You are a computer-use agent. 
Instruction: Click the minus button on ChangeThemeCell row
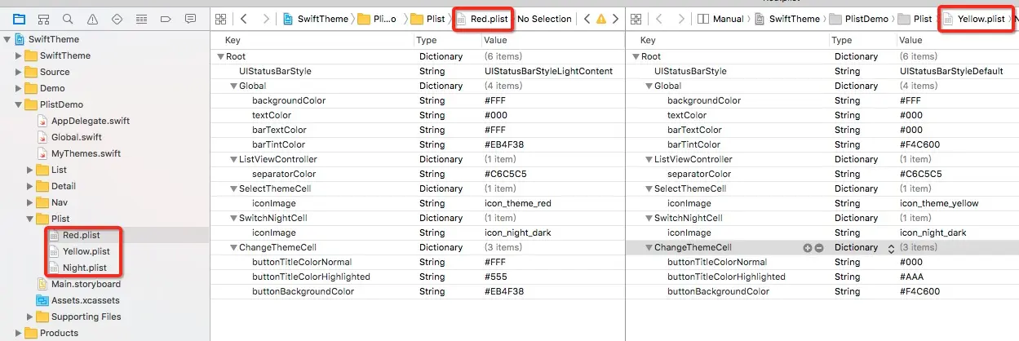pos(819,247)
